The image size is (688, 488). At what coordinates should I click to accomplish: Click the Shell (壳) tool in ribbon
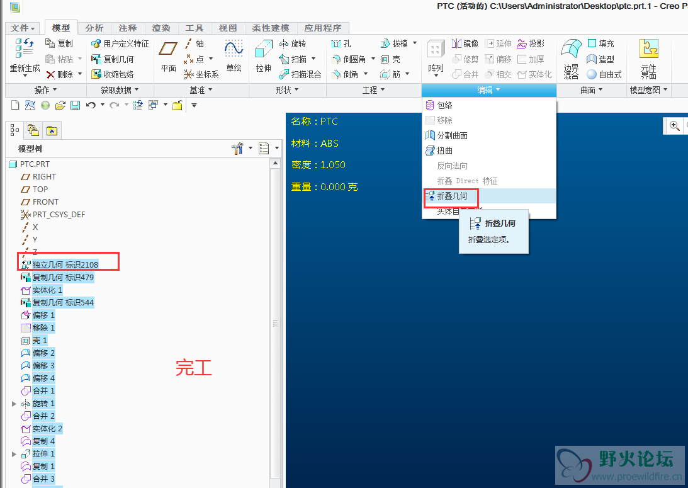point(390,59)
